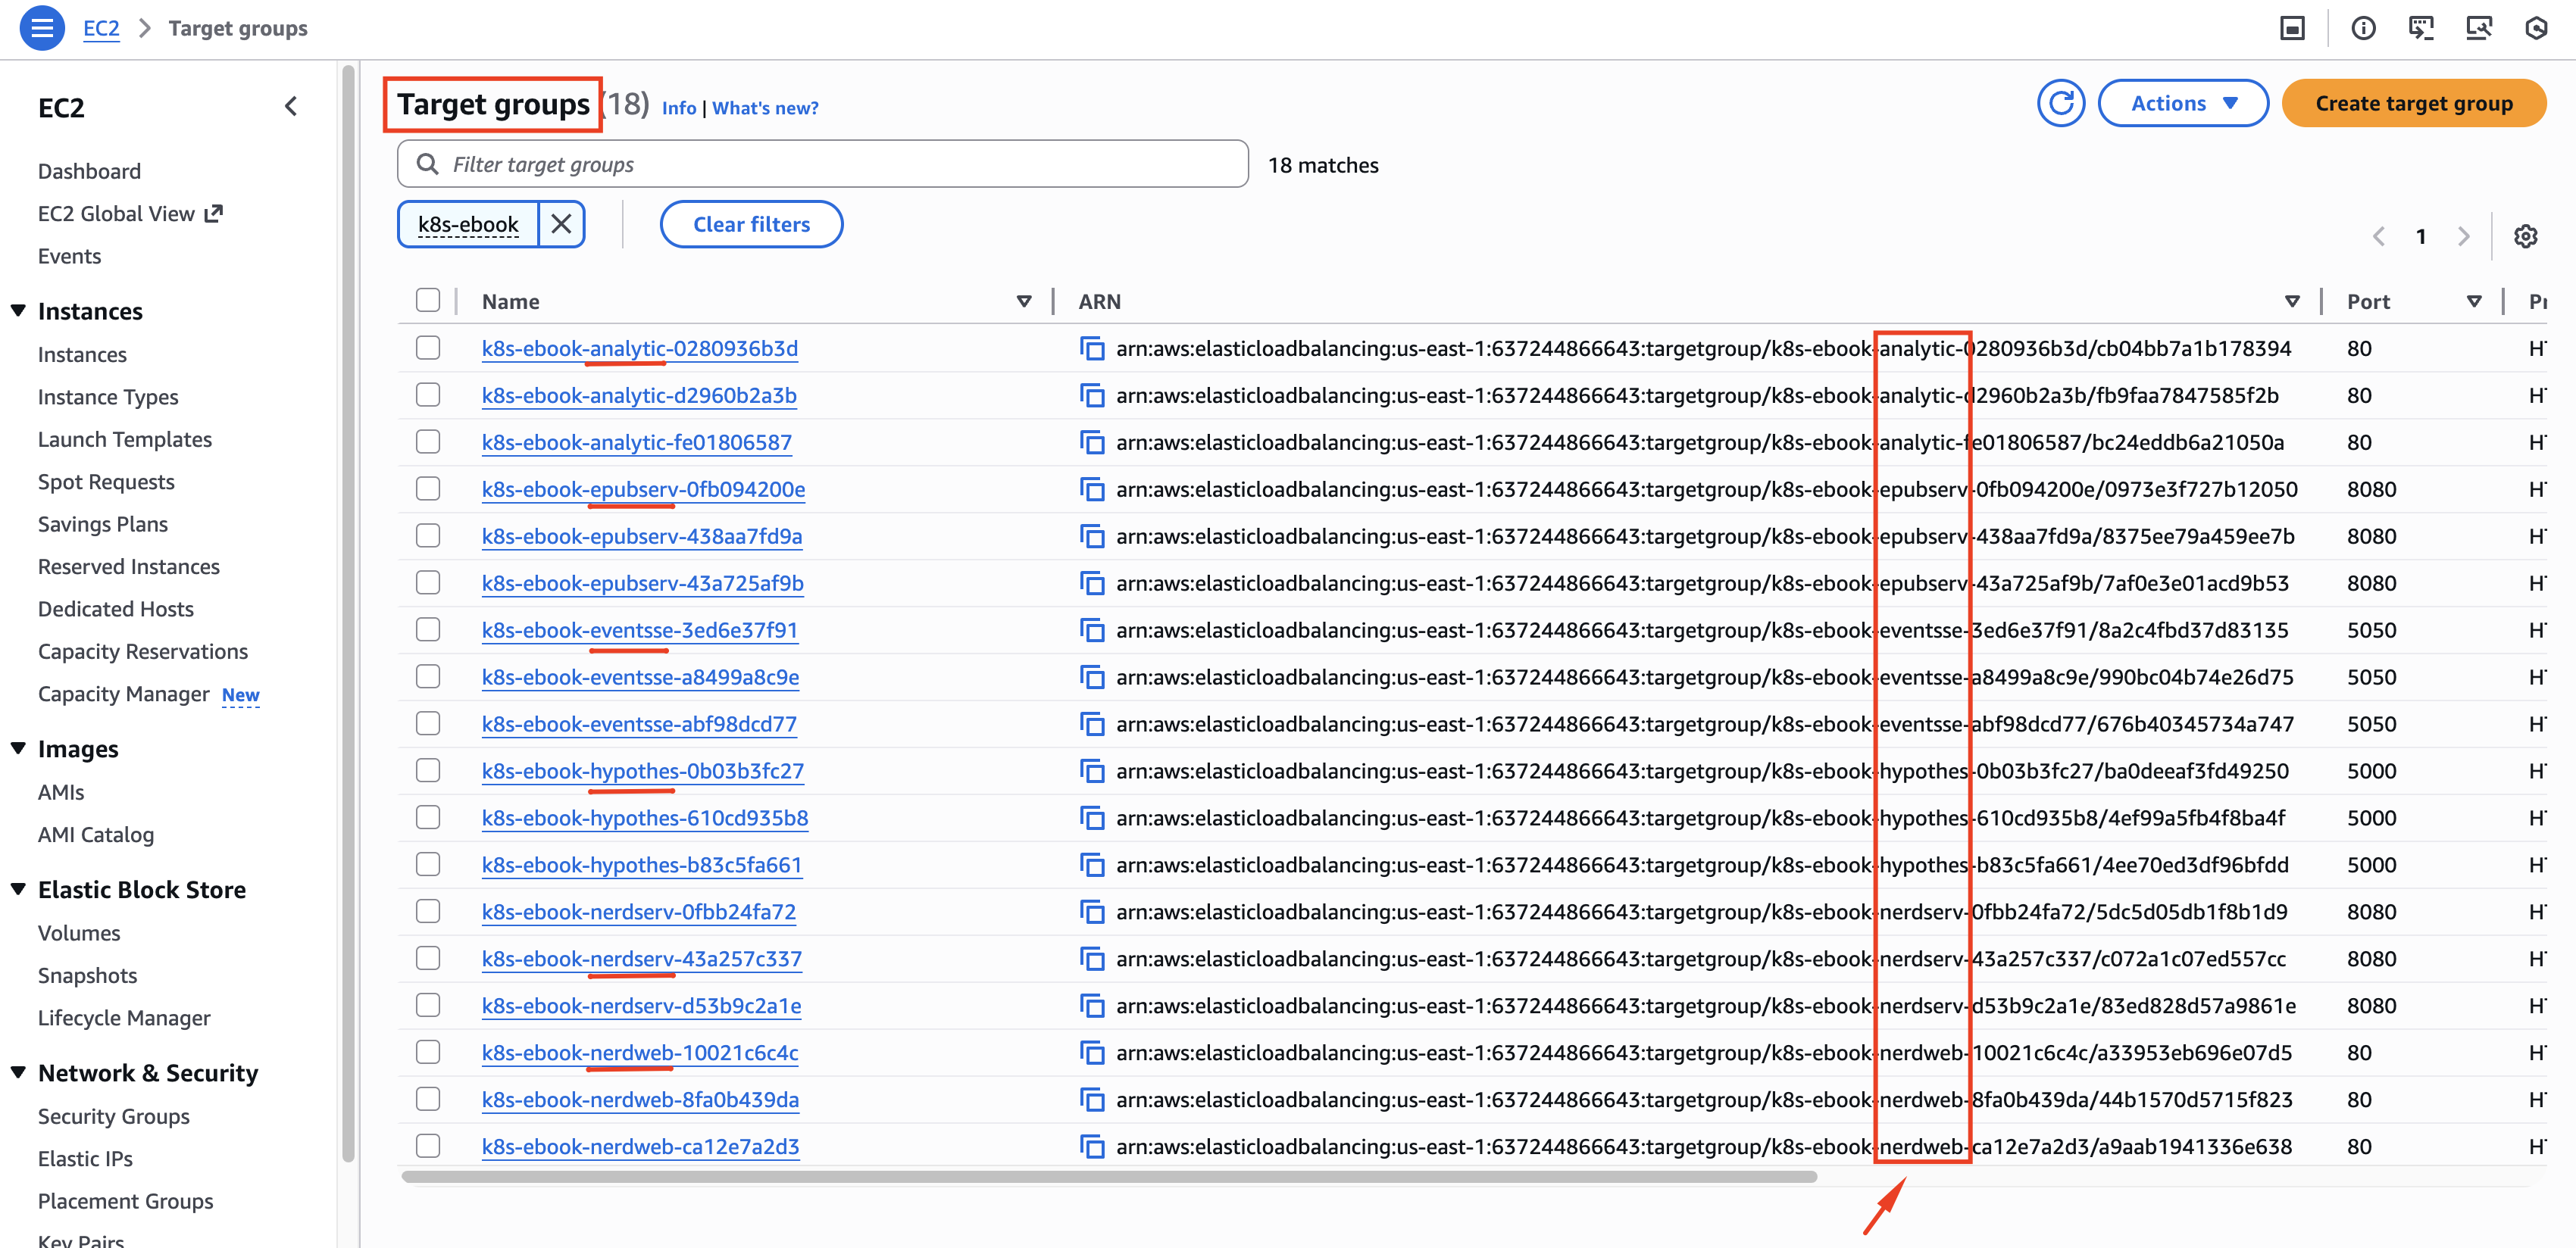This screenshot has height=1248, width=2576.
Task: Select checkbox for k8s-ebook-nerdserv-43a257c337
Action: 428,958
